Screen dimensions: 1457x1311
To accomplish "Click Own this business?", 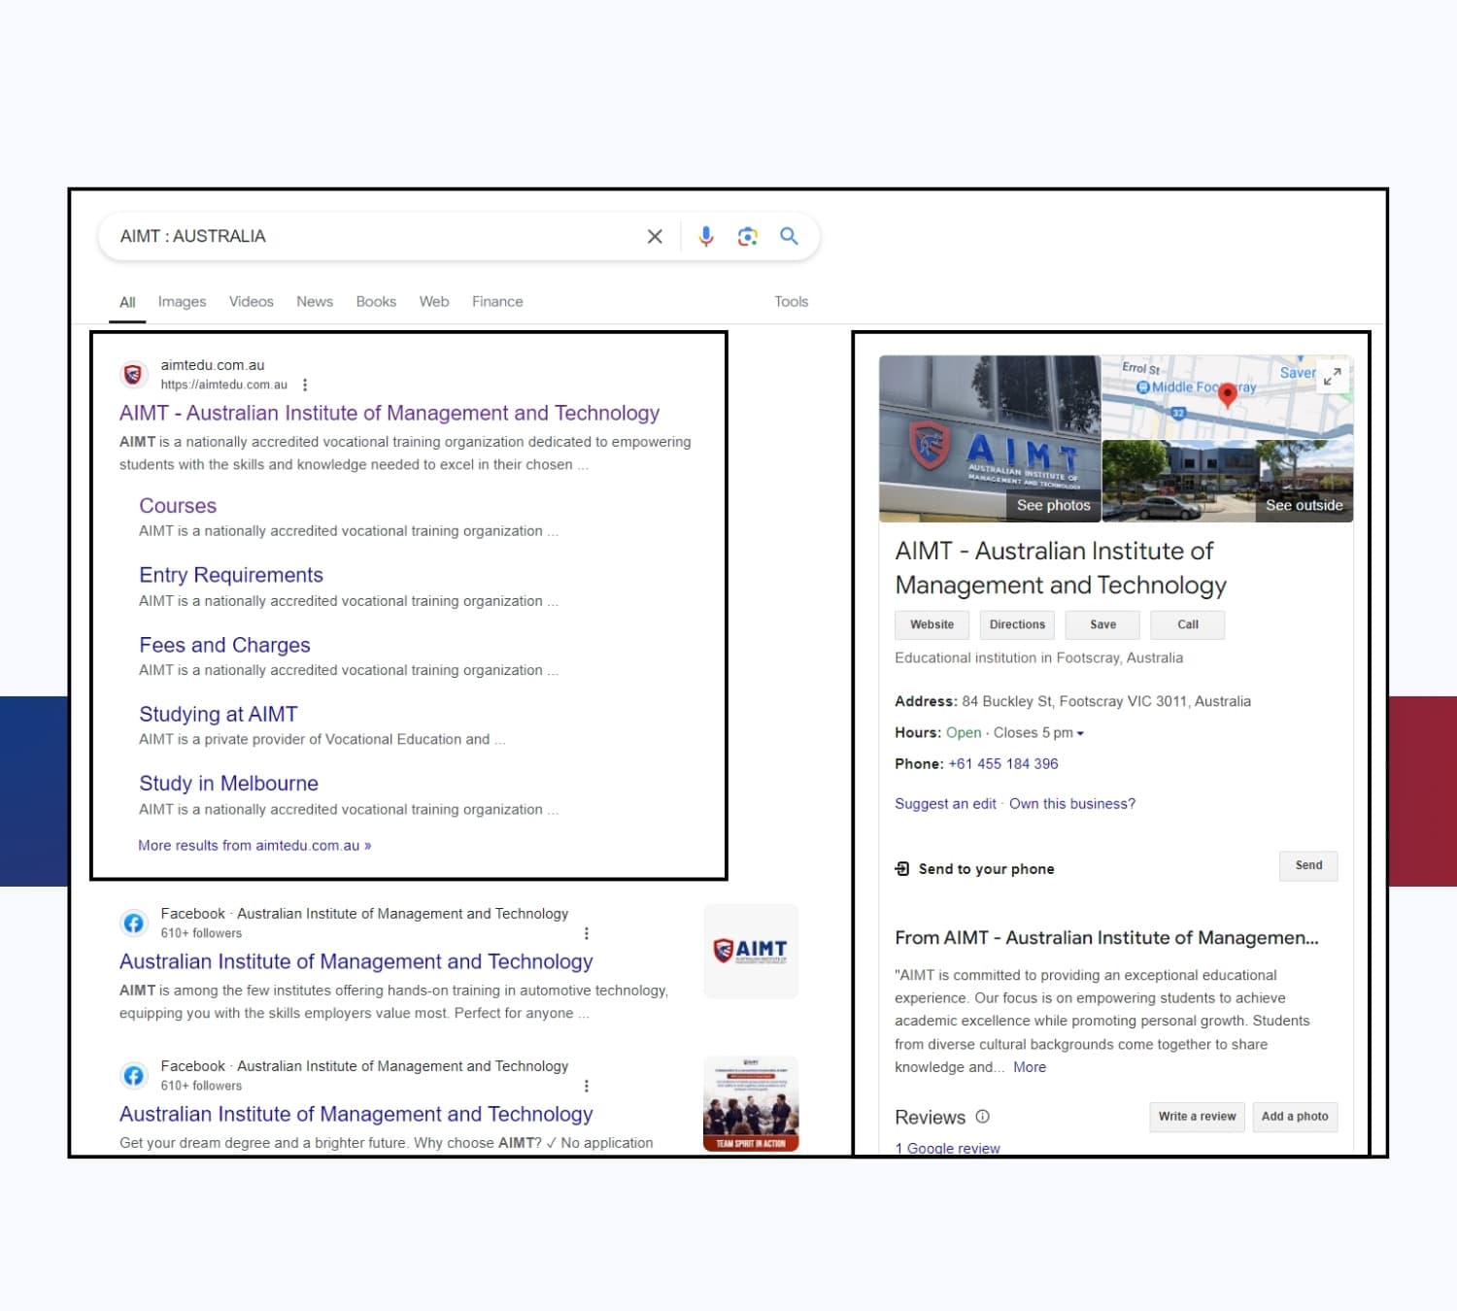I will pos(1072,804).
